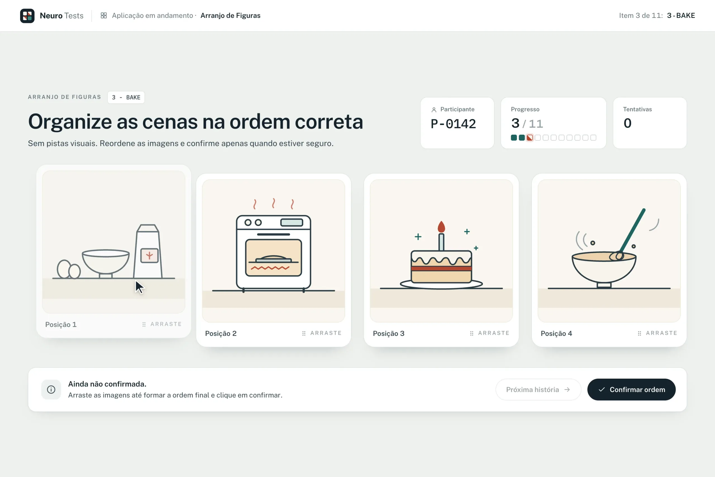Click the participant person icon

(434, 110)
